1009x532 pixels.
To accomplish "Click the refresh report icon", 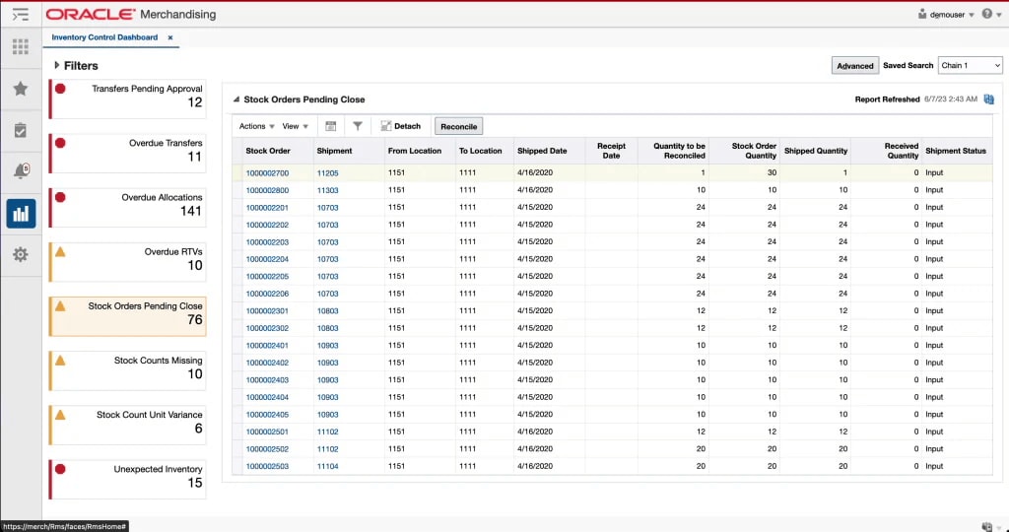I will tap(989, 100).
